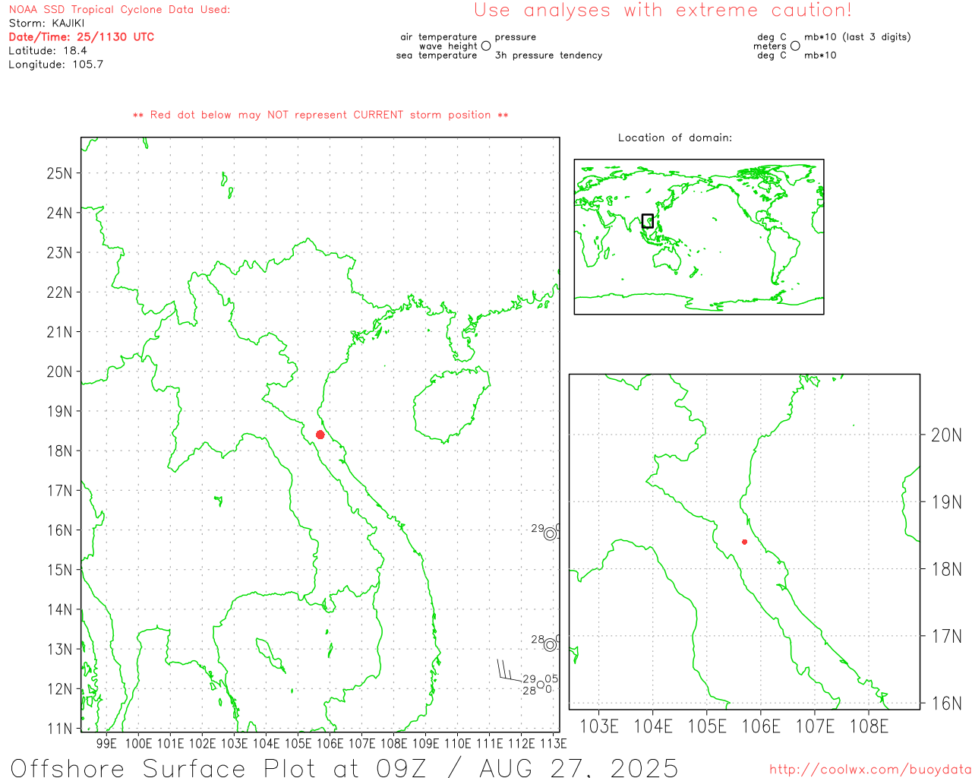972x778 pixels.
Task: Select the buoy station circle near 13N
Action: 550,645
